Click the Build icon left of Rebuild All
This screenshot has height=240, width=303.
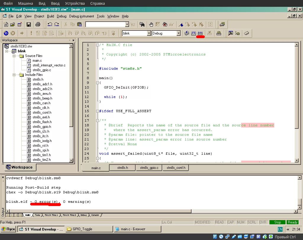coord(194,33)
